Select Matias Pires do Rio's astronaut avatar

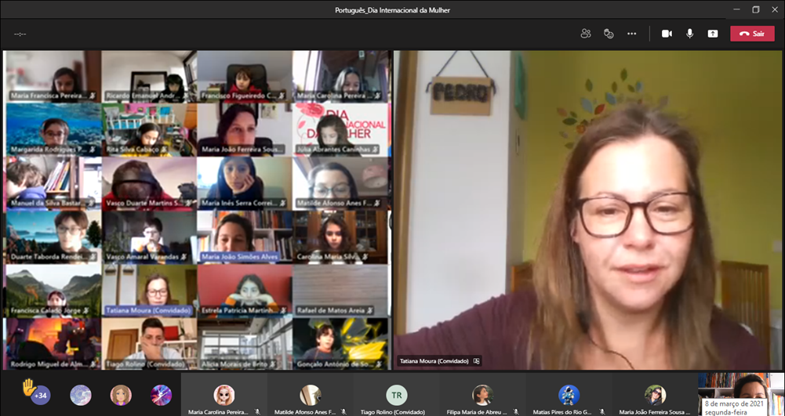pyautogui.click(x=569, y=394)
